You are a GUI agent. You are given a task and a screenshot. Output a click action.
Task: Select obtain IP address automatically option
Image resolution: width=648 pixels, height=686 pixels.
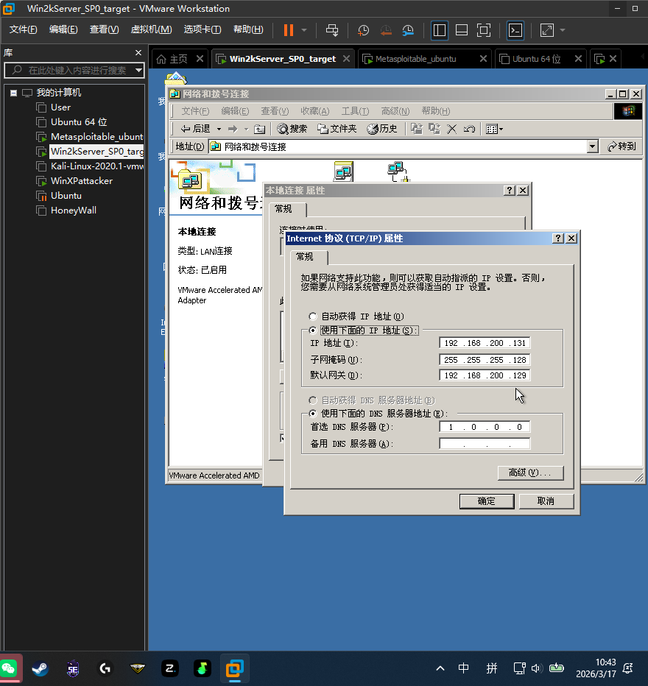point(312,317)
